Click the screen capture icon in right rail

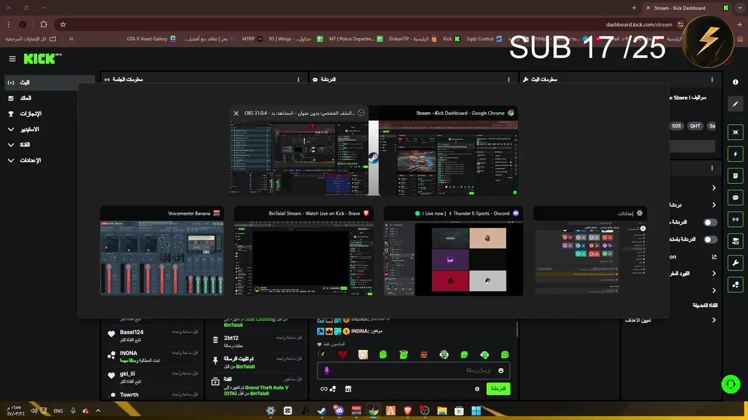point(736,132)
